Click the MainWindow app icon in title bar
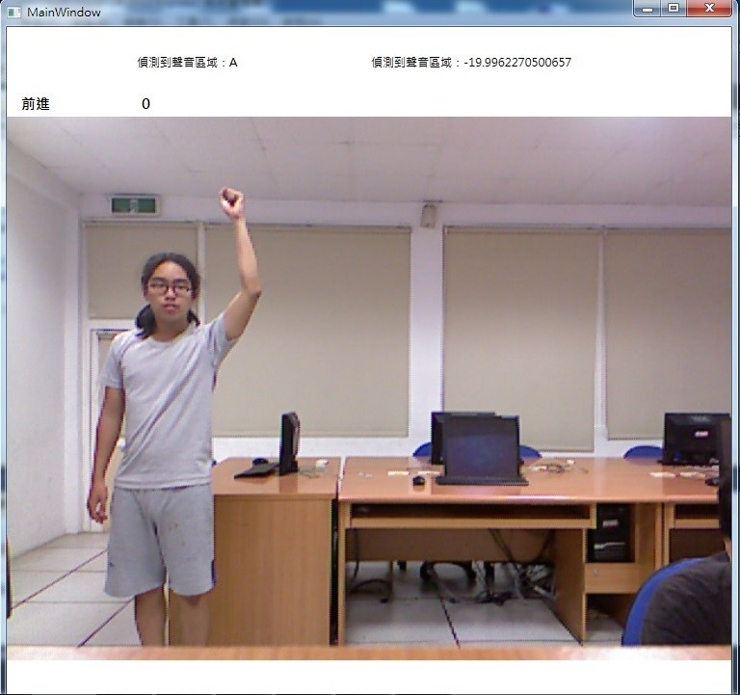This screenshot has height=695, width=740. click(x=13, y=12)
